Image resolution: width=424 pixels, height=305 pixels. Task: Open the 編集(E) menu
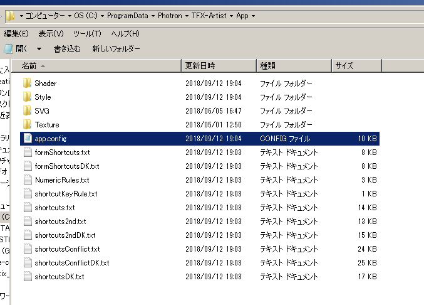point(16,34)
